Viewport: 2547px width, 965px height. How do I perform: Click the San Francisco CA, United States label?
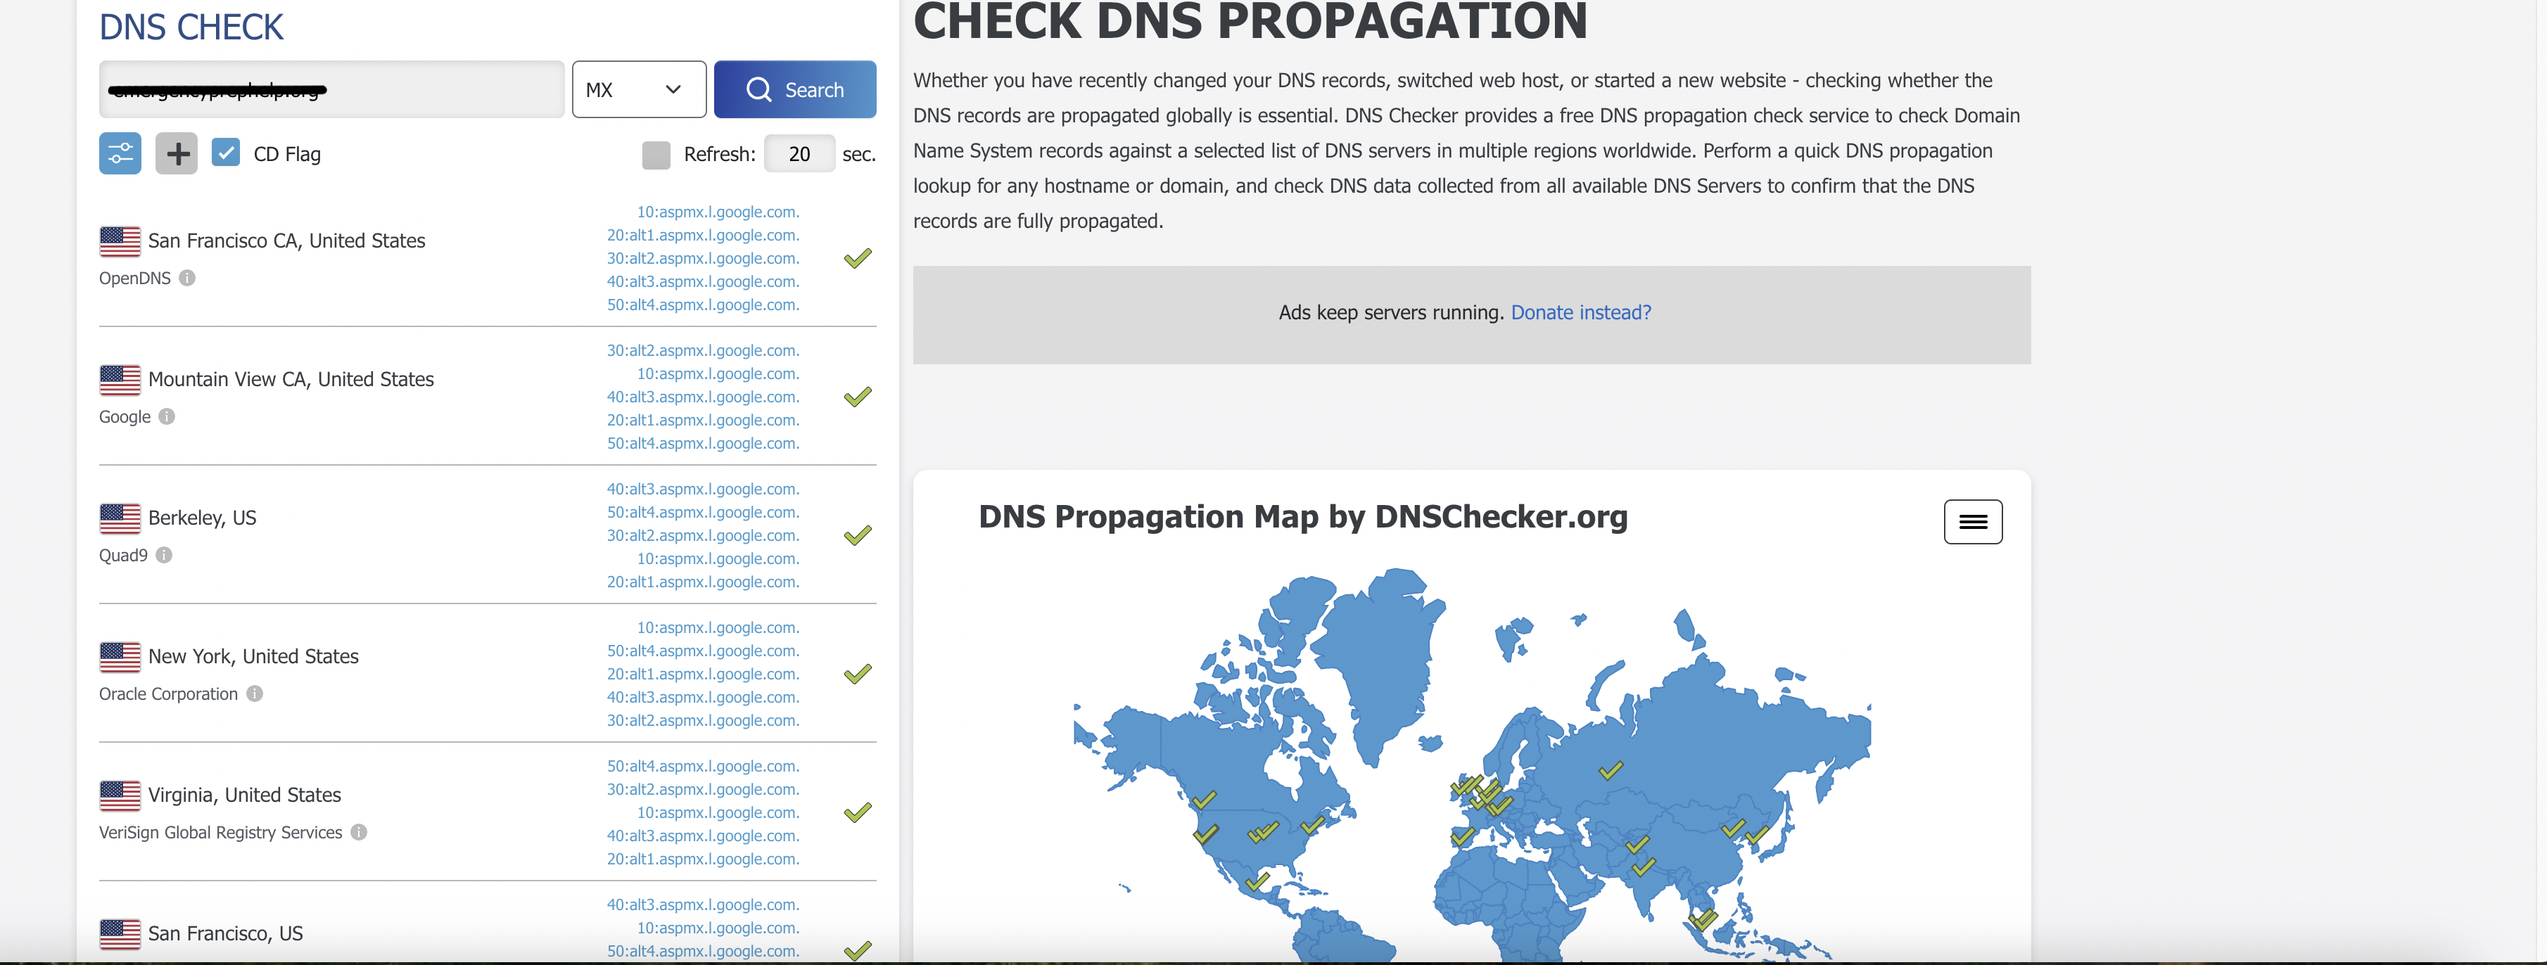click(287, 241)
